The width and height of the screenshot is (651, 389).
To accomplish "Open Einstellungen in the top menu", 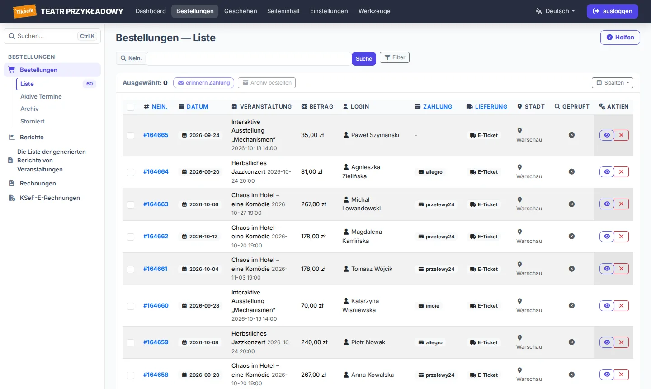I will [x=329, y=11].
